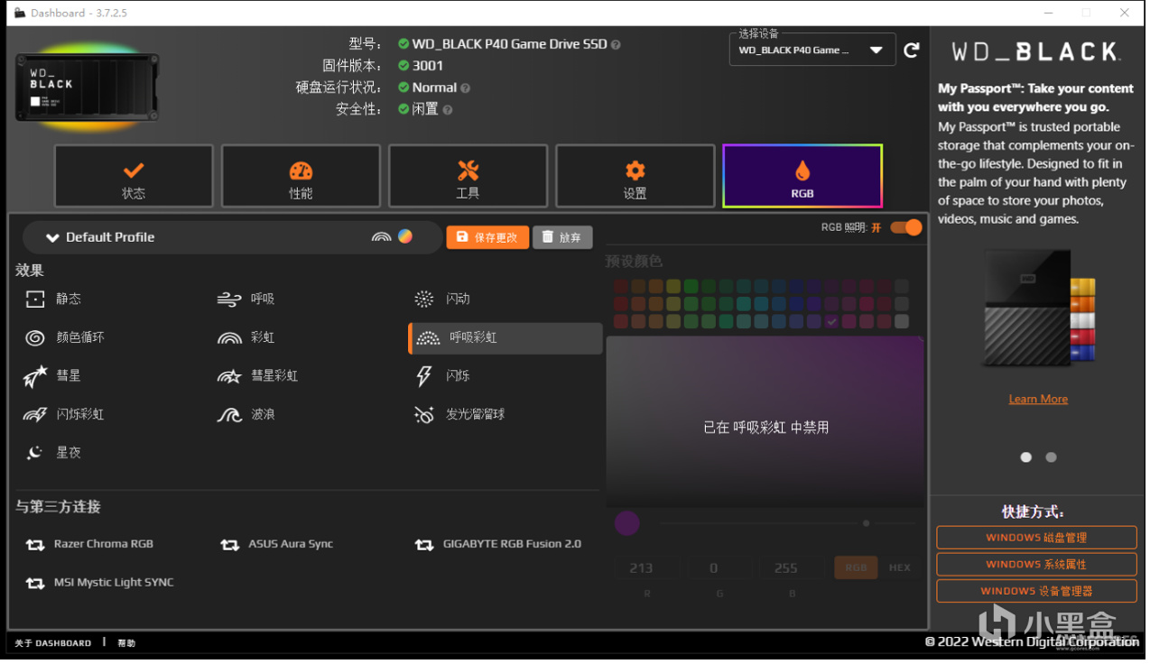Click help icon beside 闲置 security
Screen dimensions: 1150x664
[x=448, y=110]
